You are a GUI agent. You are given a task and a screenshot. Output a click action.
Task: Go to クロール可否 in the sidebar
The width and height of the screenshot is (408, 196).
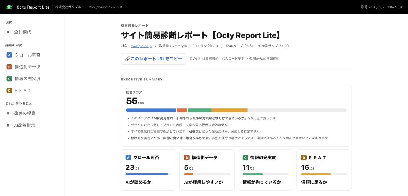coord(27,55)
